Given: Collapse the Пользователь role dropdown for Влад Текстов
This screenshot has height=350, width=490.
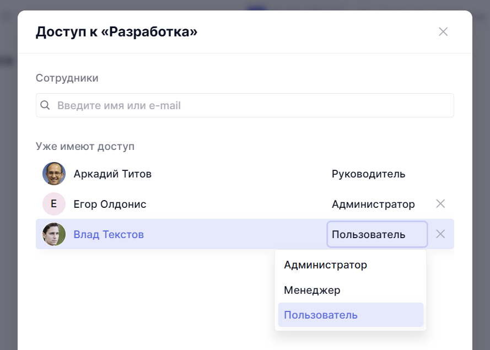Looking at the screenshot, I should (x=377, y=234).
